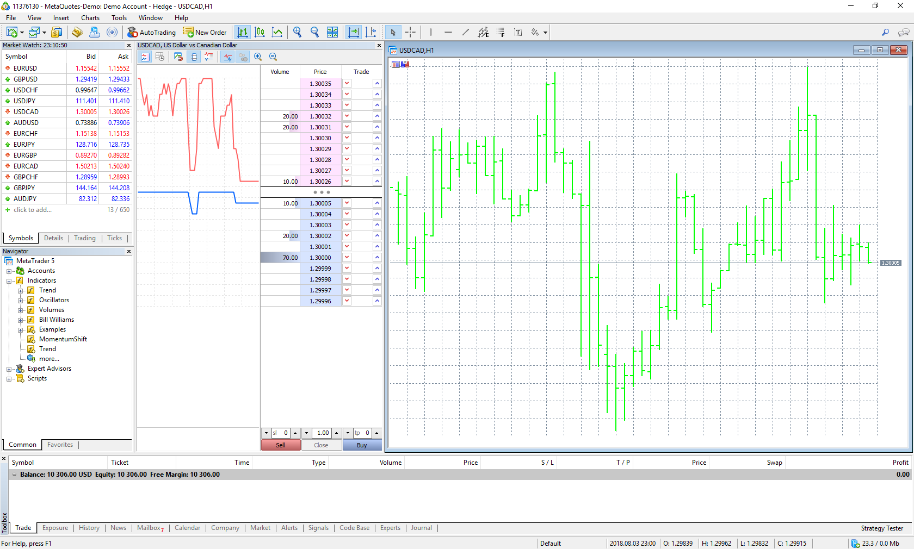
Task: Expand the Oscillators indicator folder
Action: pyautogui.click(x=21, y=301)
